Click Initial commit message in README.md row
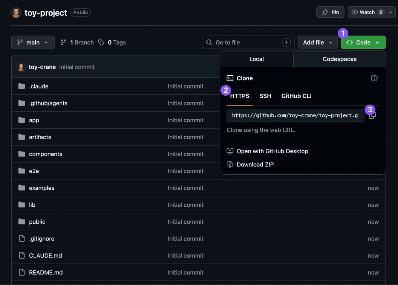398x285 pixels. [x=185, y=273]
